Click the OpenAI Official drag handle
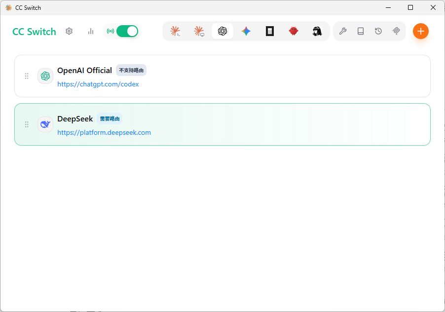 [x=26, y=76]
